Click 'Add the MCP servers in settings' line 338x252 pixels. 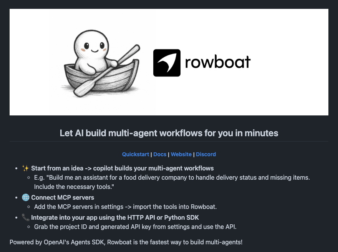(125, 207)
